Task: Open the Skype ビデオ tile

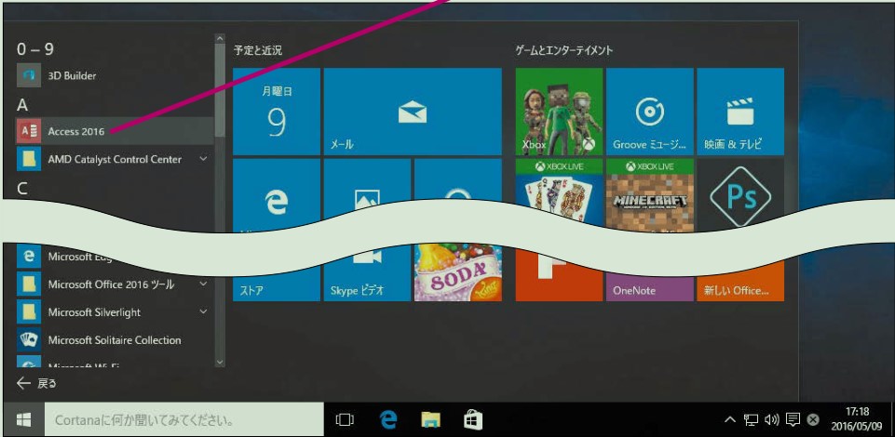Action: 367,278
